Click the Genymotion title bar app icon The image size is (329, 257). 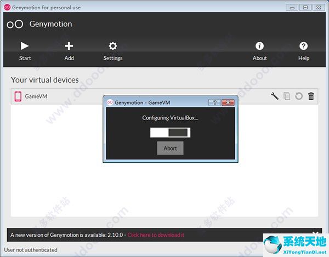[x=7, y=7]
